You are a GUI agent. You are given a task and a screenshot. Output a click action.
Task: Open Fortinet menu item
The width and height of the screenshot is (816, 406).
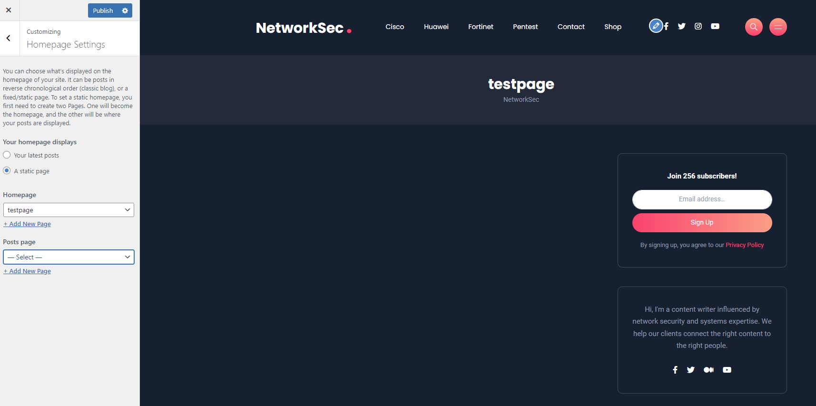tap(481, 27)
